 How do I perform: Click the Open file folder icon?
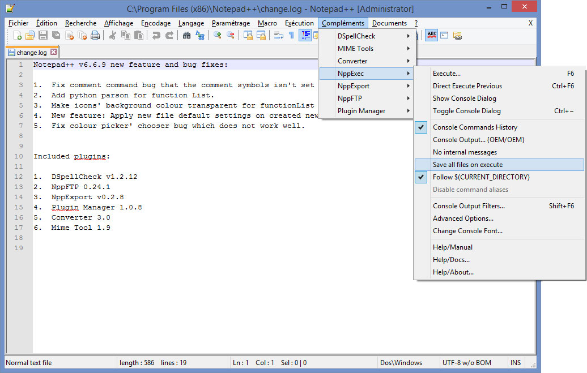click(x=30, y=36)
